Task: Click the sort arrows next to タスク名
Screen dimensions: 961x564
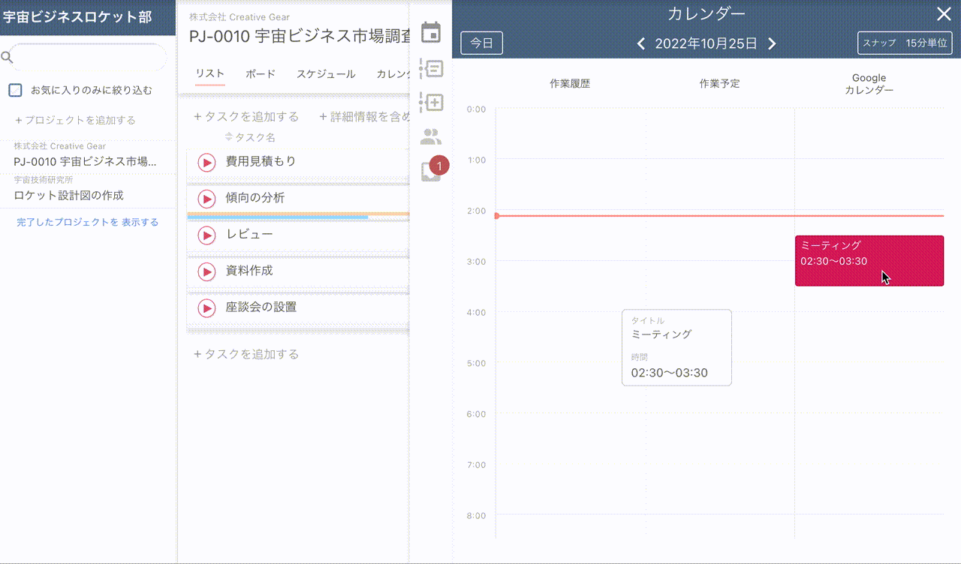Action: pos(228,137)
